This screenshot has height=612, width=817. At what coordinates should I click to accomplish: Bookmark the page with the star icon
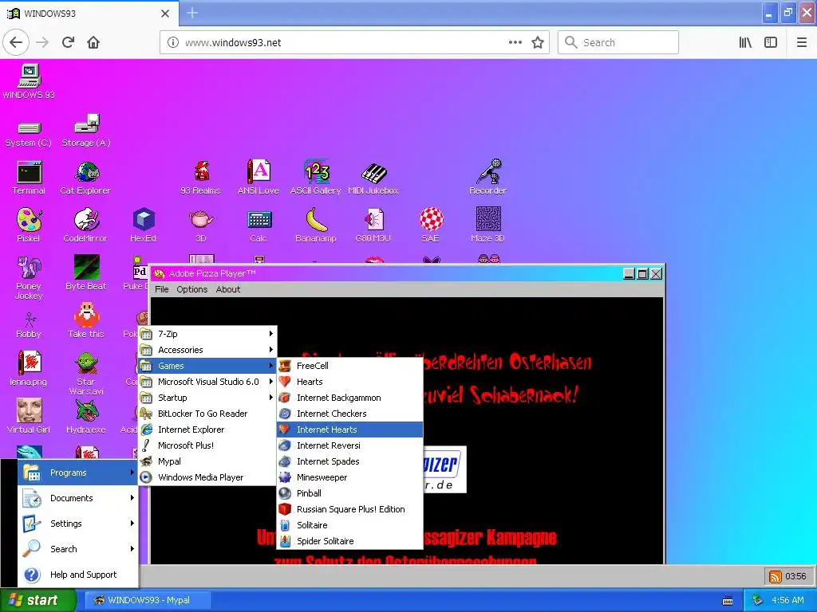pyautogui.click(x=538, y=43)
